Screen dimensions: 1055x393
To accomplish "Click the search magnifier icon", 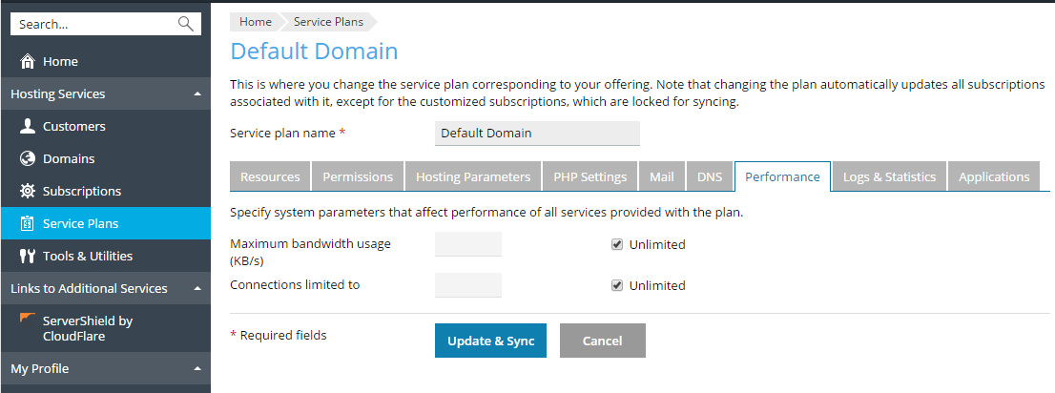I will [185, 24].
